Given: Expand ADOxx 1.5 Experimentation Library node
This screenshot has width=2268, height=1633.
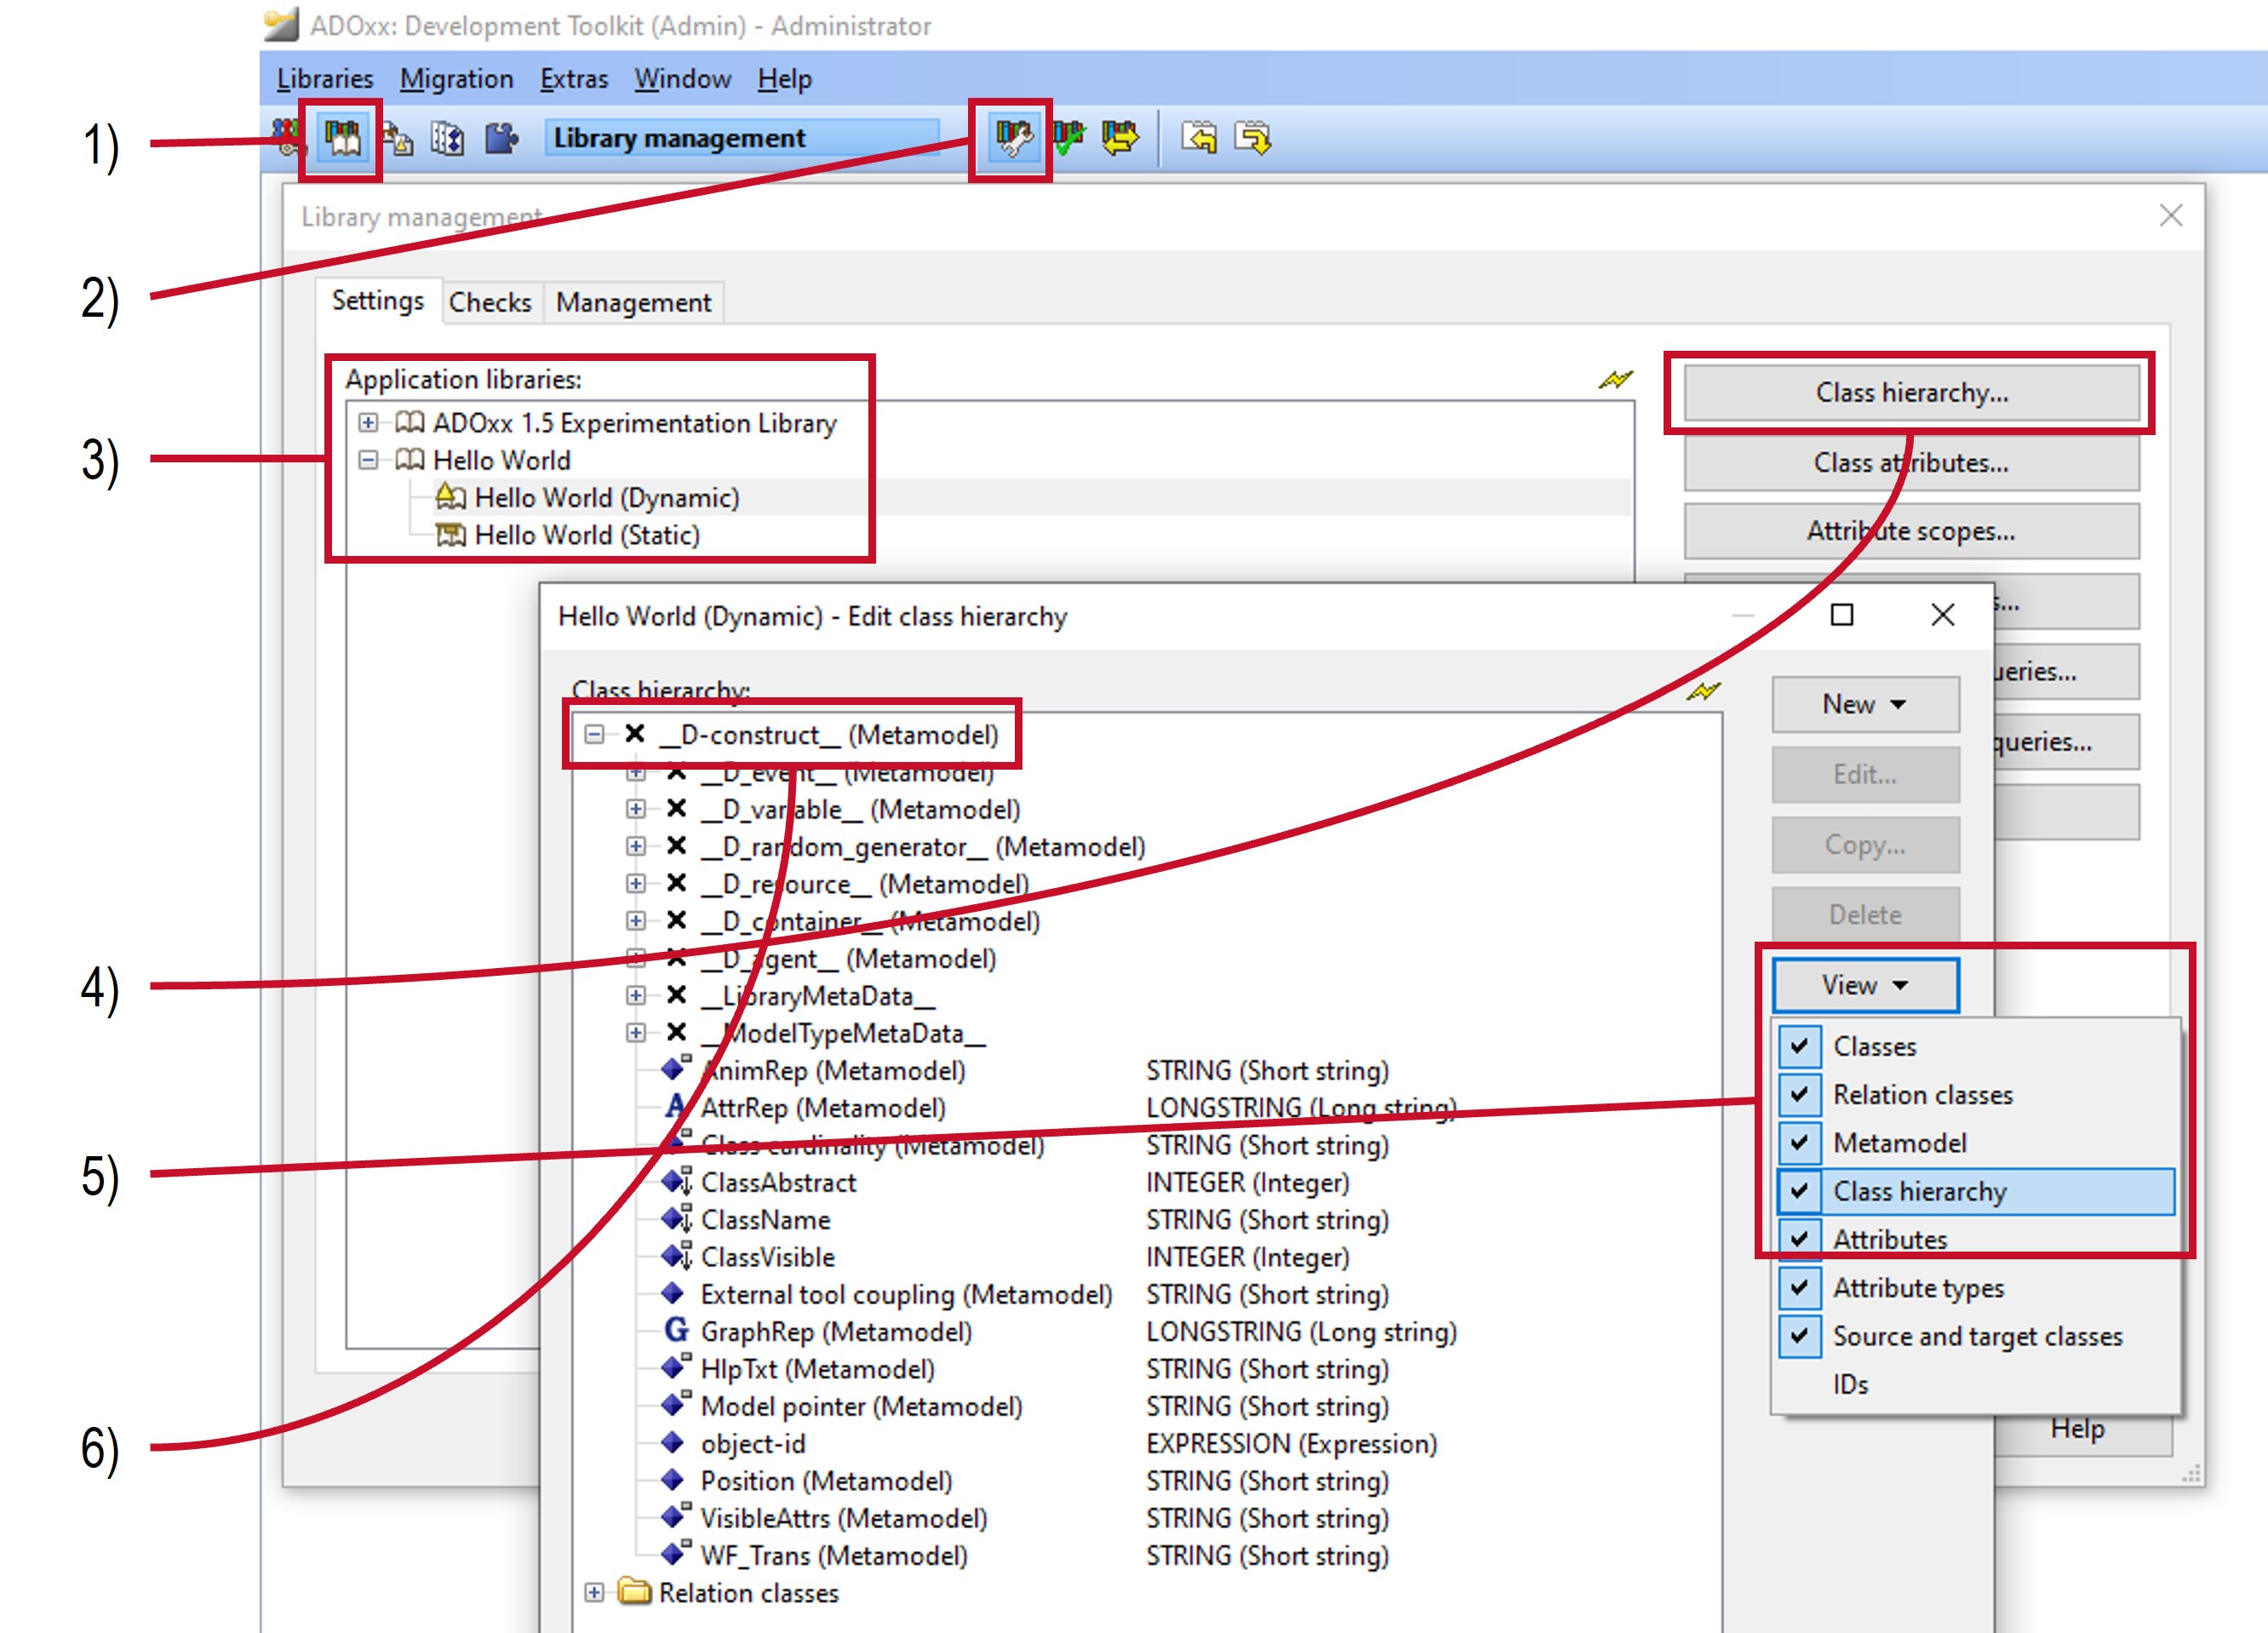Looking at the screenshot, I should tap(368, 422).
